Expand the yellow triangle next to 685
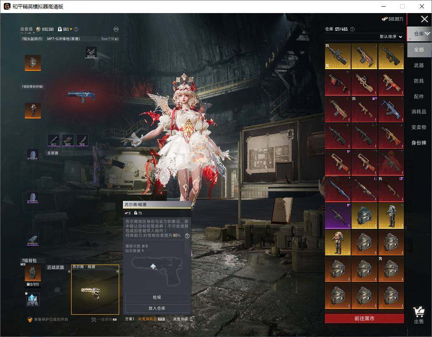The width and height of the screenshot is (432, 337). click(x=71, y=29)
